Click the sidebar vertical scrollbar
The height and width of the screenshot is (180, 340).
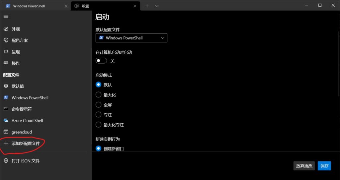tap(91, 96)
